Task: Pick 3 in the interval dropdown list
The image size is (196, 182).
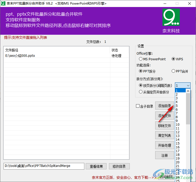Action: [x=180, y=98]
